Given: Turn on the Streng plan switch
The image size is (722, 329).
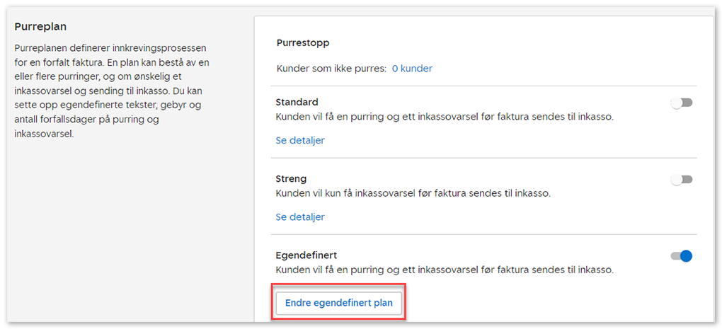Looking at the screenshot, I should (681, 180).
